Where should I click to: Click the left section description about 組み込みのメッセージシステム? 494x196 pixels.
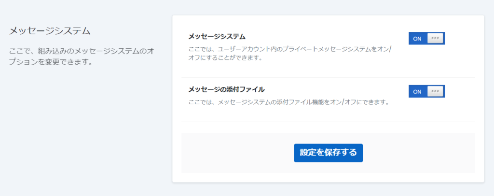pyautogui.click(x=82, y=50)
